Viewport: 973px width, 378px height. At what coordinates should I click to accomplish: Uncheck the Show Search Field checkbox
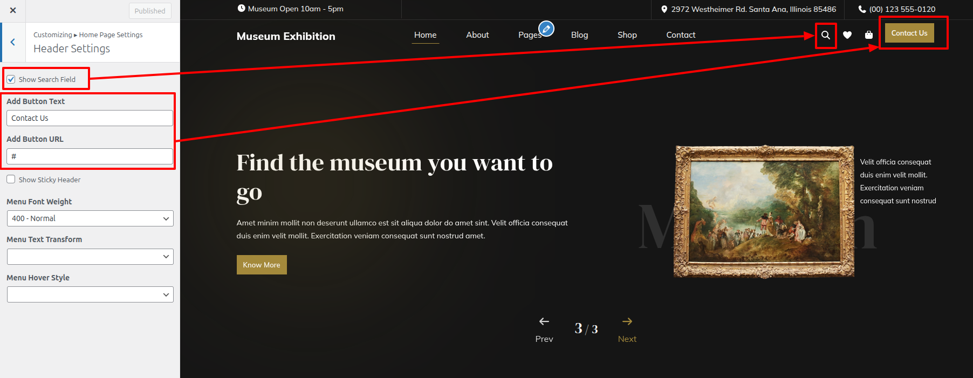(x=11, y=79)
